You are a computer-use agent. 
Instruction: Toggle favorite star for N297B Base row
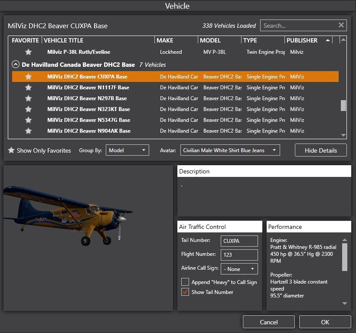[x=28, y=98]
